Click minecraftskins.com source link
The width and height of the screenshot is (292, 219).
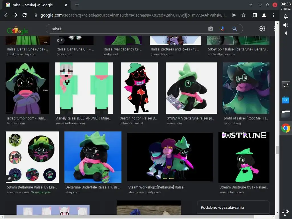70,123
